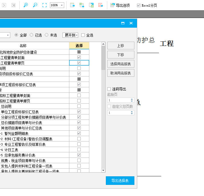Zoom in with magnifier plus icon
204x196 pixels.
pos(26,5)
